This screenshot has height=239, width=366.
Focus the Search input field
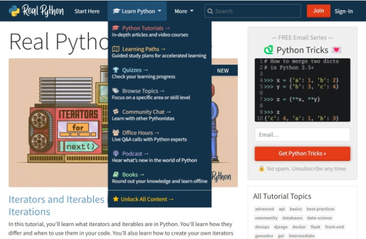coord(252,11)
